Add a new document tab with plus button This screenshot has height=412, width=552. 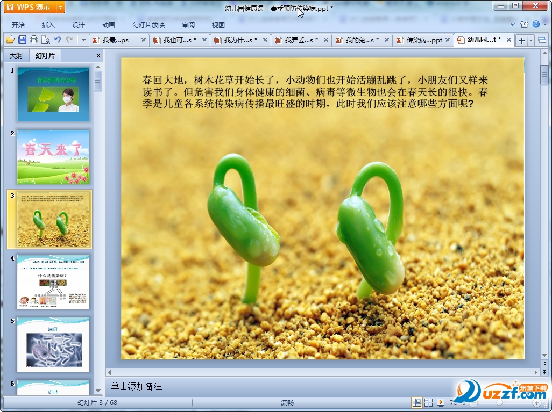[521, 40]
